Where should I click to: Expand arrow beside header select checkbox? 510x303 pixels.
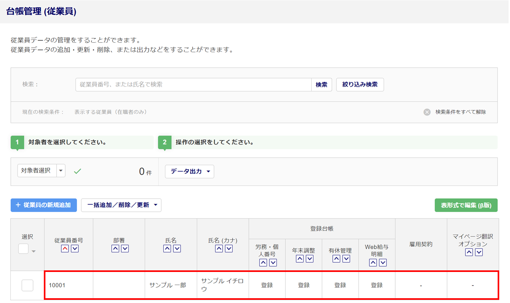(34, 251)
